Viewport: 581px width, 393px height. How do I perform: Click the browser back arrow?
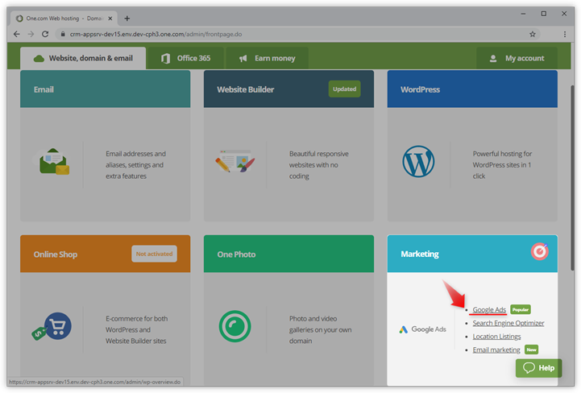(17, 34)
